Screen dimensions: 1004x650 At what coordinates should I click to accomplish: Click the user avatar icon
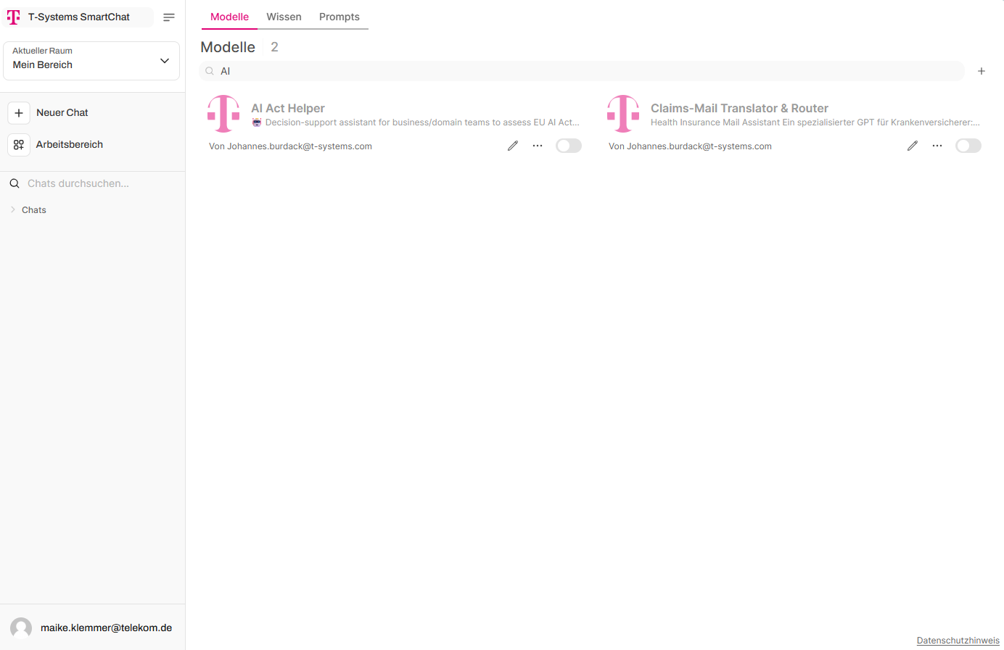click(21, 628)
